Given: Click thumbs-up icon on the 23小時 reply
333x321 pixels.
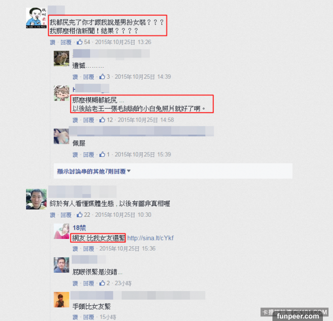Looking at the screenshot, I should pos(102,283).
